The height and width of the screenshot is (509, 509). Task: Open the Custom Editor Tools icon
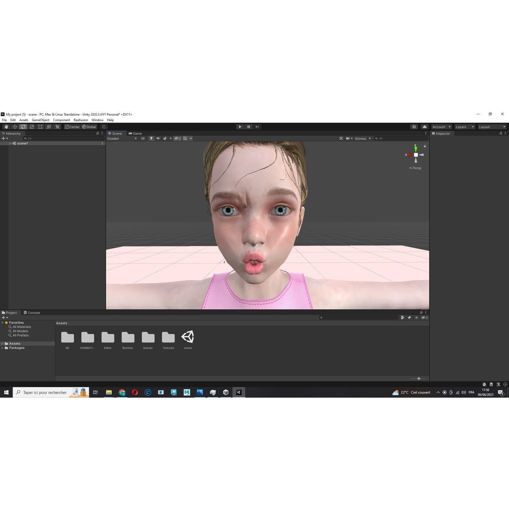[57, 127]
